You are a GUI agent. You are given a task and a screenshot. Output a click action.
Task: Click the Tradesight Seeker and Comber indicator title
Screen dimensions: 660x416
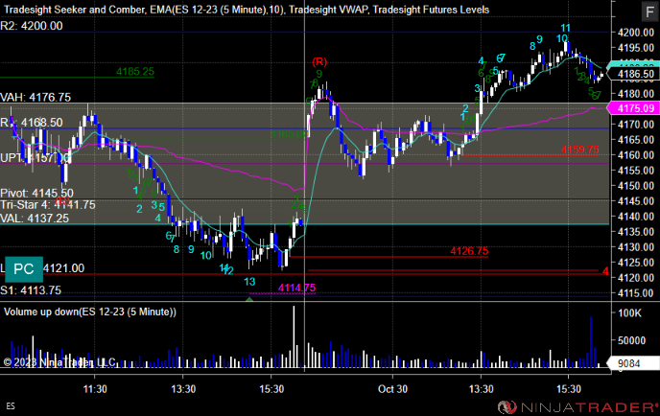(x=74, y=10)
